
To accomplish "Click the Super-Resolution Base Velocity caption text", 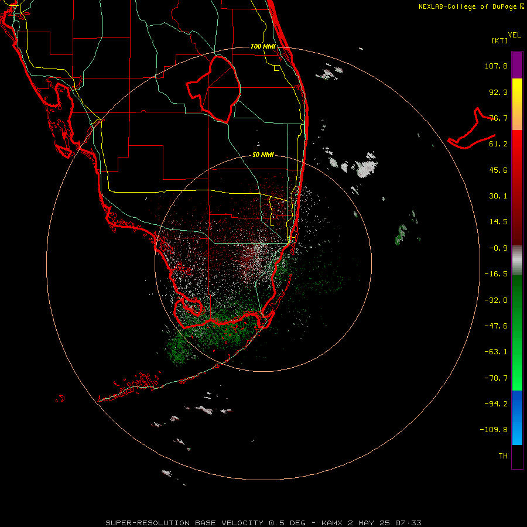I will pyautogui.click(x=263, y=523).
